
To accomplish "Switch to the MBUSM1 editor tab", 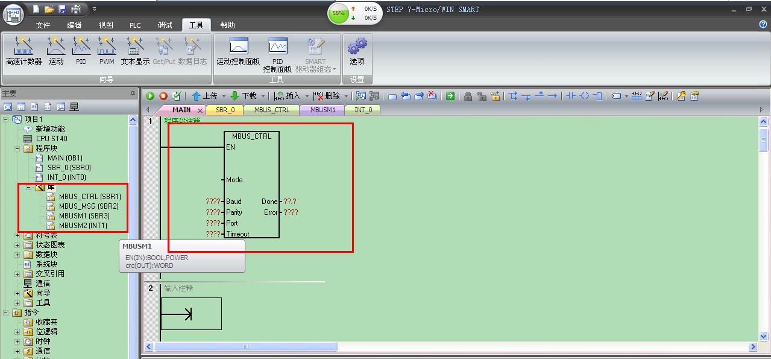I will pyautogui.click(x=323, y=110).
